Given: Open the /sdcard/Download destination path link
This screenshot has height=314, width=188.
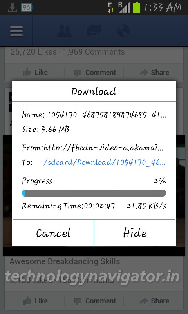Looking at the screenshot, I should coord(105,162).
